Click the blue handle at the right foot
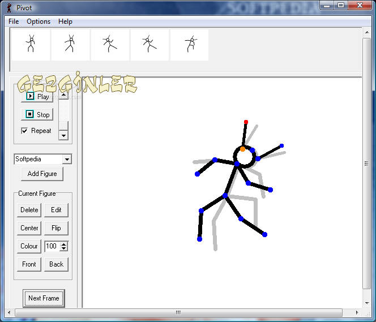Viewport: 376px width, 322px height. click(265, 234)
